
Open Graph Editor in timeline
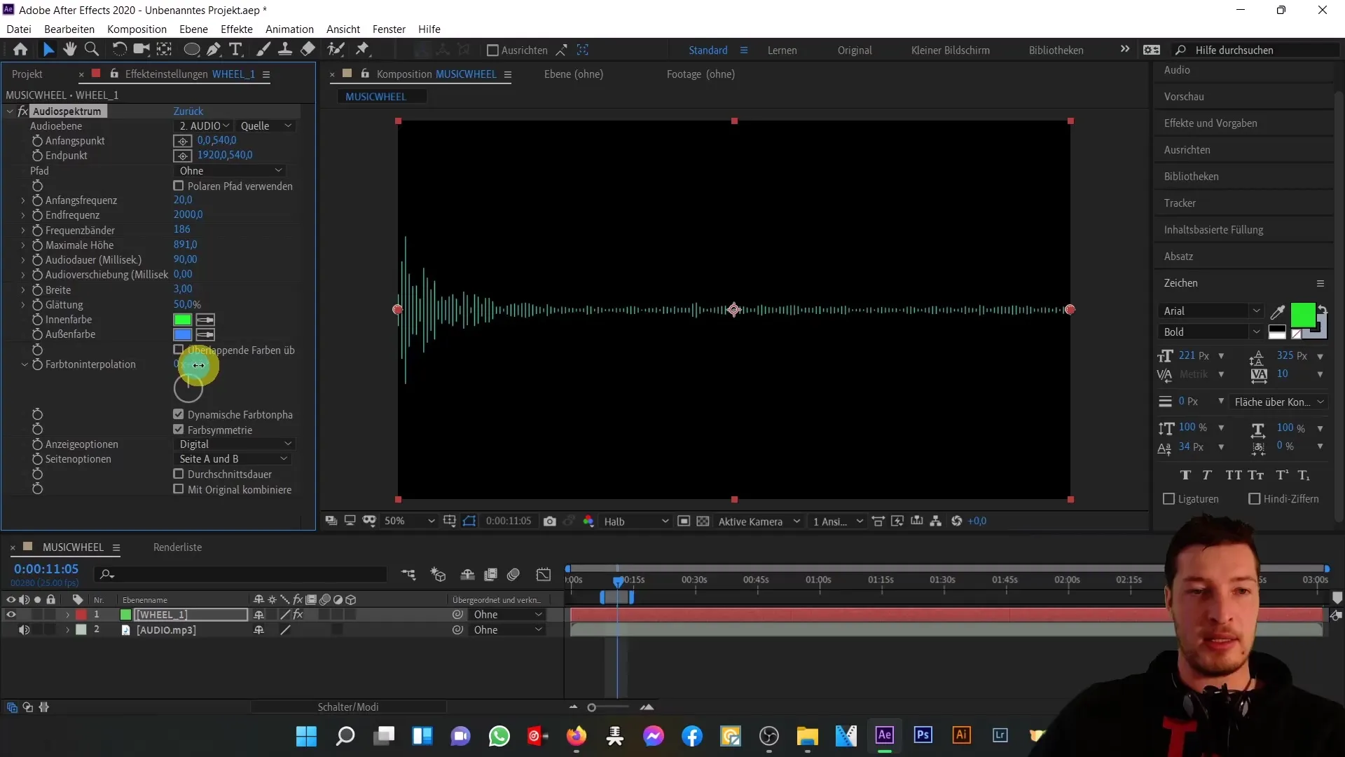(x=544, y=575)
